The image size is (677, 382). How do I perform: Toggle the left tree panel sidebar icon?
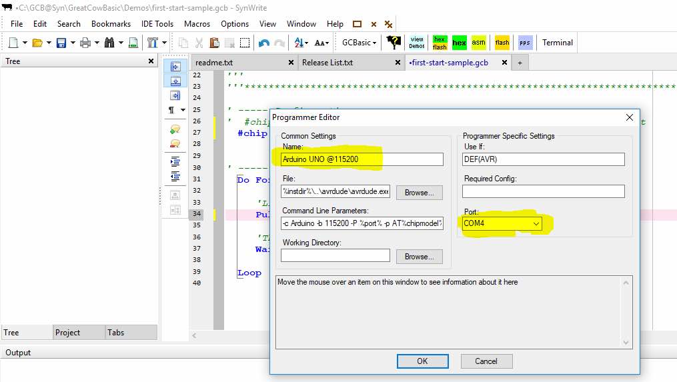[175, 67]
